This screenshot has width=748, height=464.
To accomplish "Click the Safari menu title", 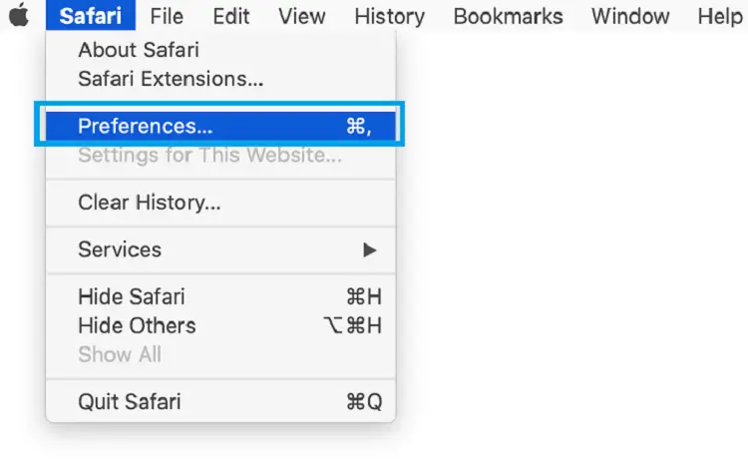I will click(91, 16).
